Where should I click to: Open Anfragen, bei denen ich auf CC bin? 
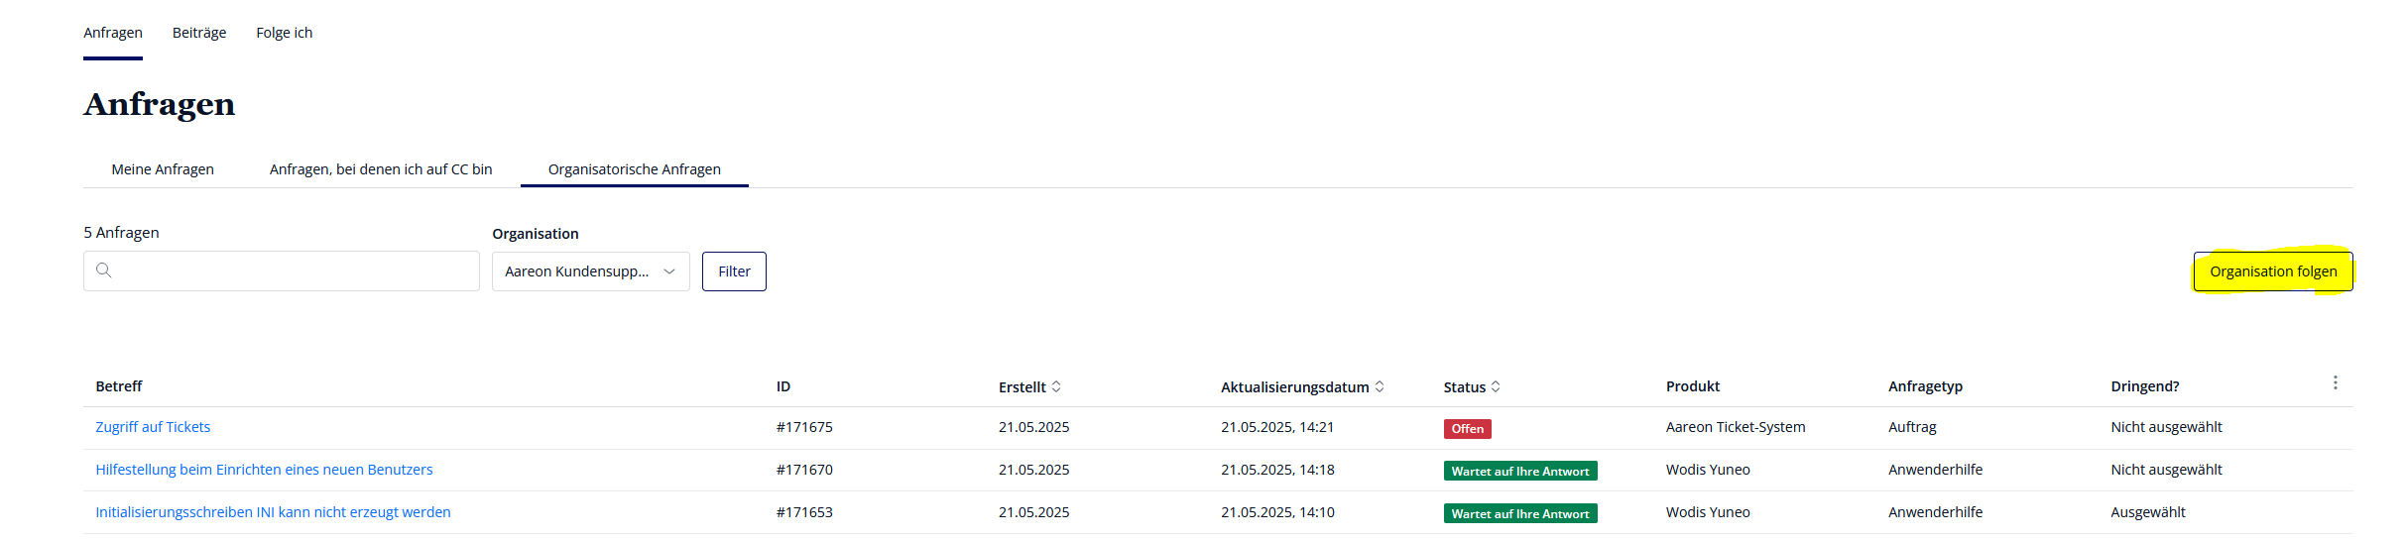coord(381,169)
